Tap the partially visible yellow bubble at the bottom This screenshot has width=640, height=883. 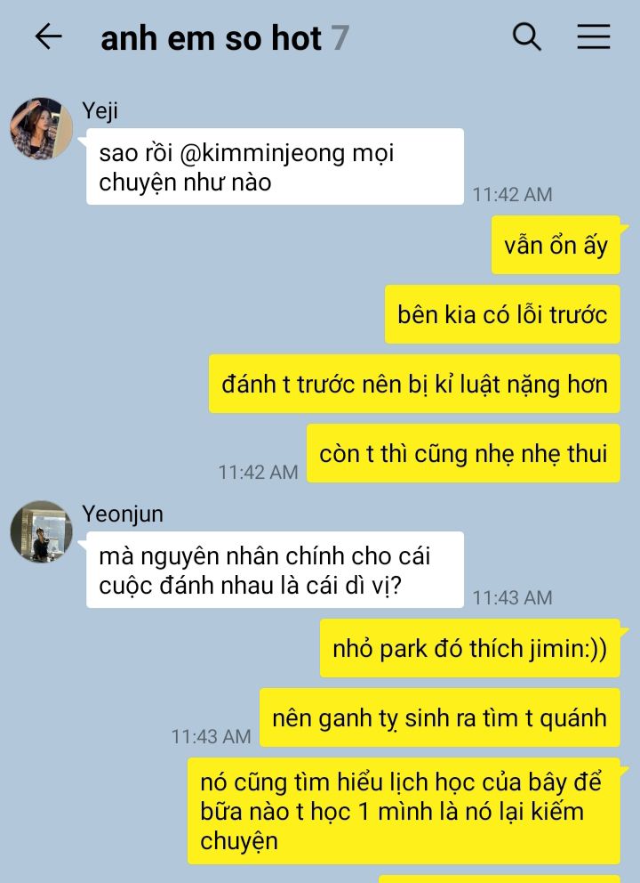[x=500, y=879]
